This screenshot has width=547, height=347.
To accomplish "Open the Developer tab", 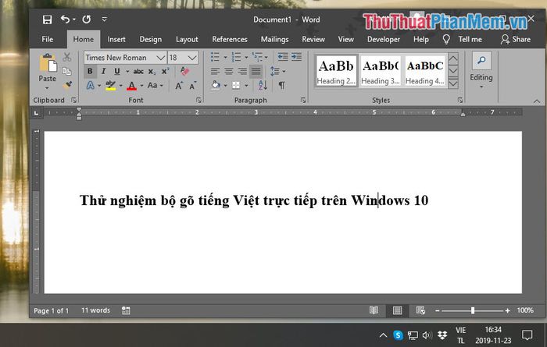I will click(x=384, y=39).
